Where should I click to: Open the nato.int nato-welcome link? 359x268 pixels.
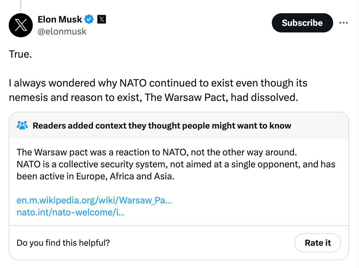(x=71, y=212)
